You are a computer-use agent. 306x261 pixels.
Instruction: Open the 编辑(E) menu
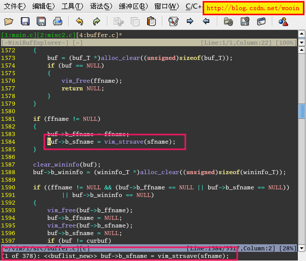[43, 7]
